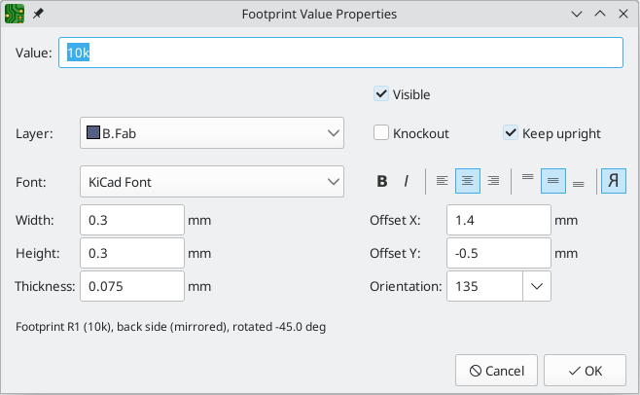Toggle the mirrored text button
Screen dimensions: 640x395
[614, 181]
